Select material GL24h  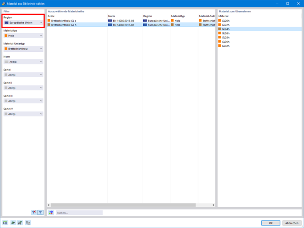260,29
